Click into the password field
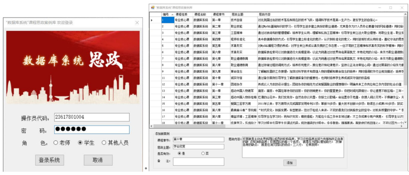This screenshot has height=175, width=409. (91, 130)
